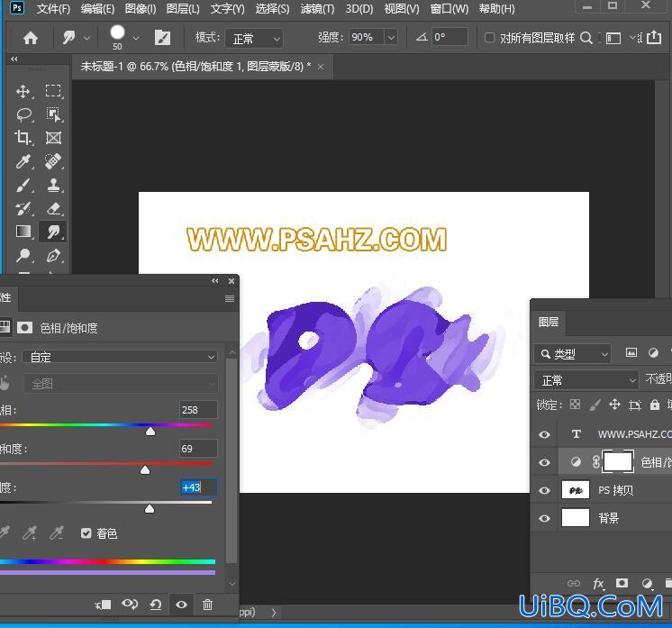This screenshot has height=628, width=672.
Task: Open the layer blend mode 正常 dropdown
Action: 586,380
